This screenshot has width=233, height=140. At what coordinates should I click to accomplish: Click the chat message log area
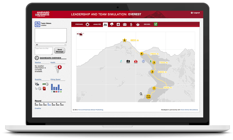click(x=51, y=36)
